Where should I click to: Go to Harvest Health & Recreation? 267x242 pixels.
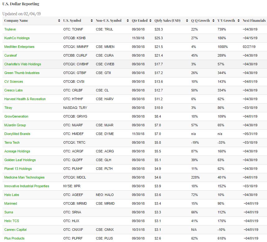(x=25, y=99)
